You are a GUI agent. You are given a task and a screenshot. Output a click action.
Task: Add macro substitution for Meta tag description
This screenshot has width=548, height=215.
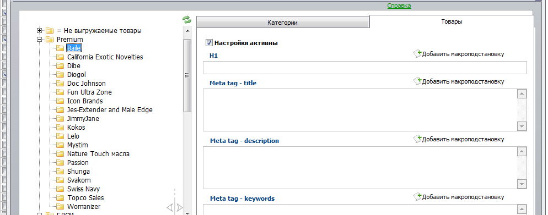tap(463, 139)
